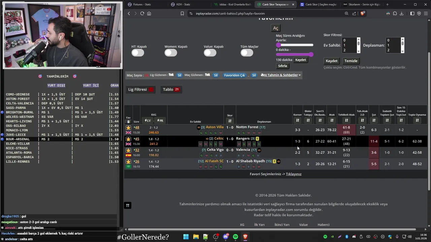The width and height of the screenshot is (431, 242).
Task: Sort by Son15 Dk.Baskı column arrows
Action: pyautogui.click(x=320, y=120)
